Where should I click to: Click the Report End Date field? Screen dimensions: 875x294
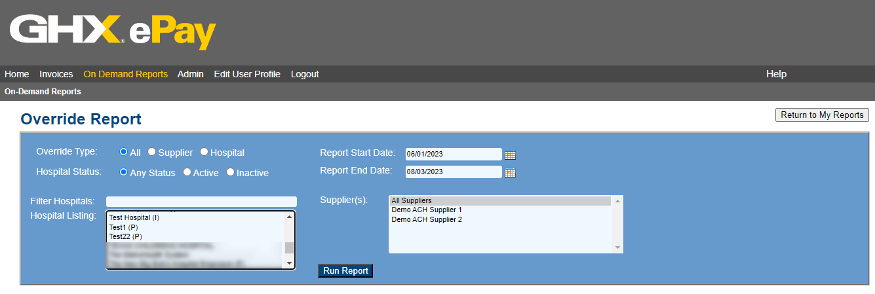click(x=454, y=172)
